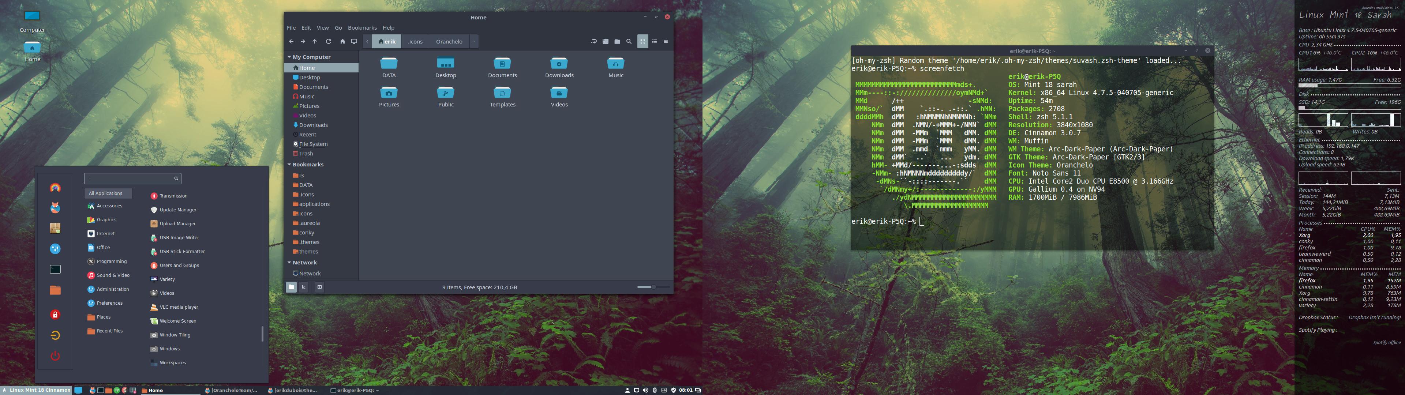The image size is (1405, 395).
Task: Go up to parent folder
Action: pos(315,41)
